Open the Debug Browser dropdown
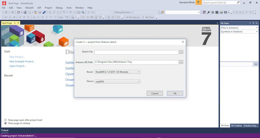260x138 pixels. 124,12
